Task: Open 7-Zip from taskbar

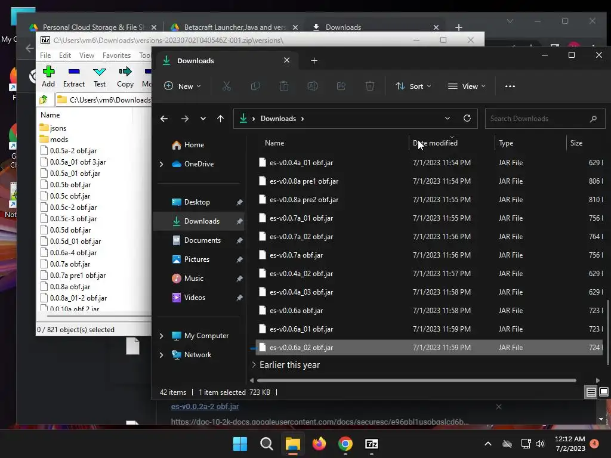Action: [371, 444]
